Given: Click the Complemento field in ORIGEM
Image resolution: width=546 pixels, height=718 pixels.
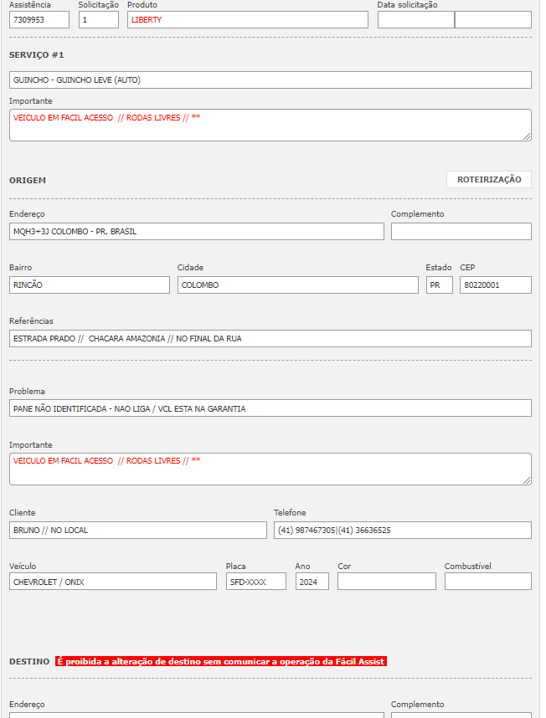Looking at the screenshot, I should [461, 232].
